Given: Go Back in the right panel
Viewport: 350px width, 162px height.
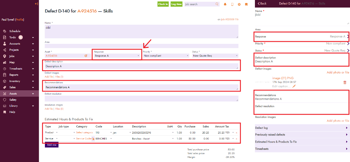Looking at the screenshot, I should (x=262, y=3).
